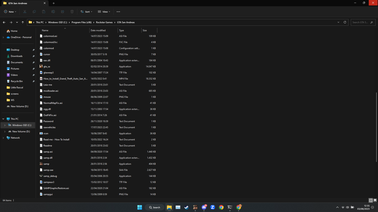378x212 pixels.
Task: Go up one folder level arrow
Action: point(23,22)
